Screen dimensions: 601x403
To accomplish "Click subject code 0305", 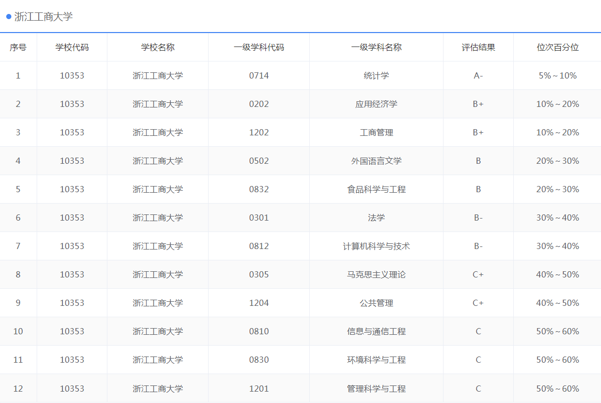I will click(x=259, y=274).
